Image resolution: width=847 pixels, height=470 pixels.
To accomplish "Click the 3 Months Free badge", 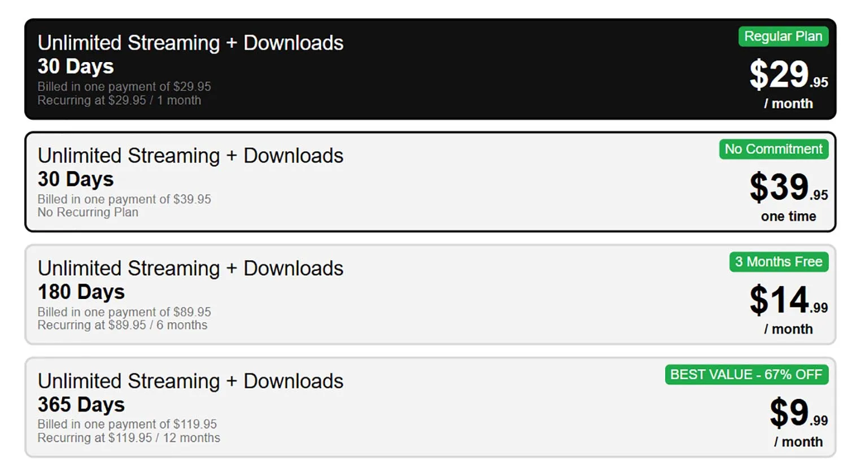I will tap(779, 262).
